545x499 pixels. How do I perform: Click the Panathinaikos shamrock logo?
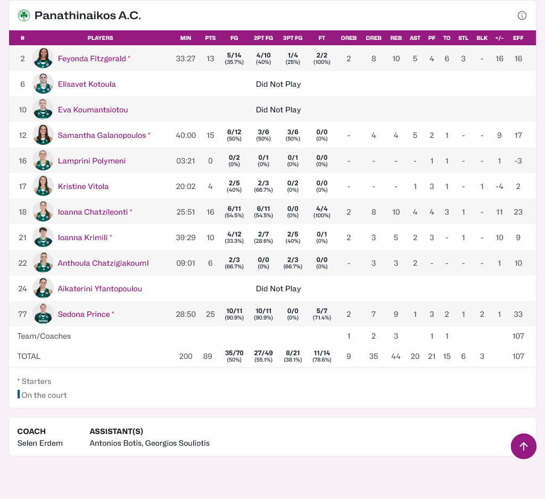[x=24, y=15]
